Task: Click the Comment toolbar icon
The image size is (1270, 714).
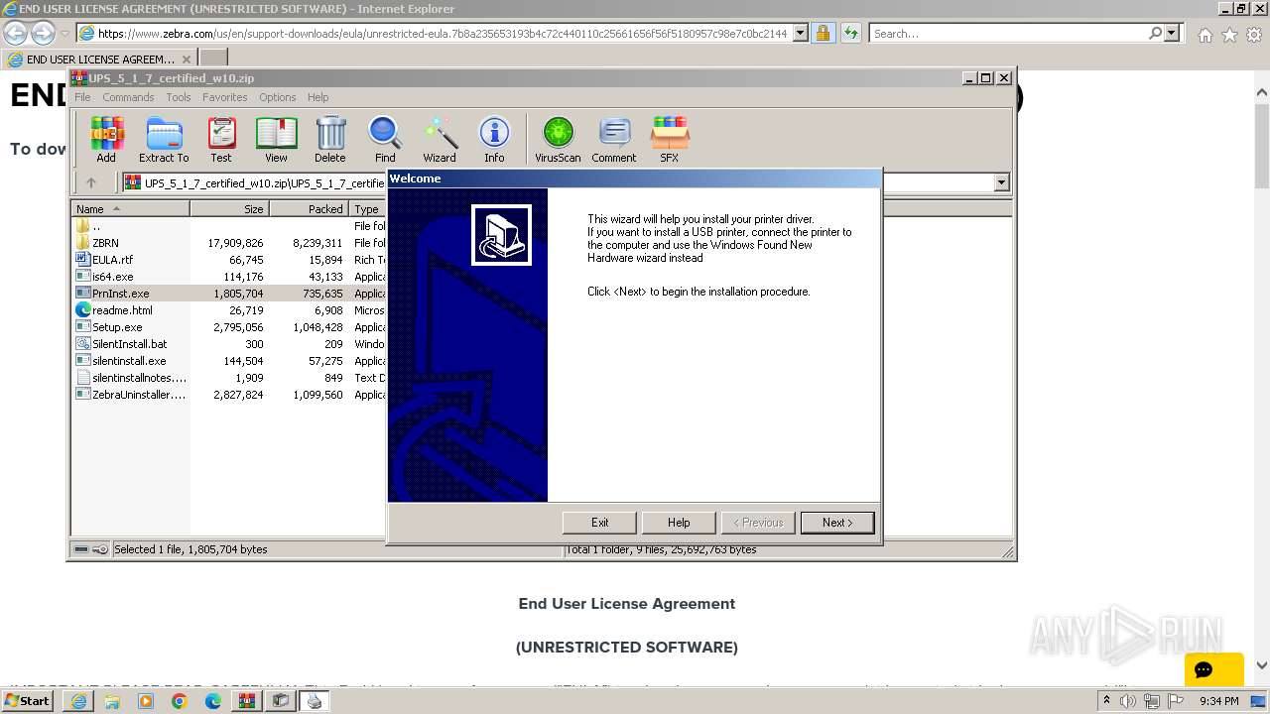Action: click(614, 139)
